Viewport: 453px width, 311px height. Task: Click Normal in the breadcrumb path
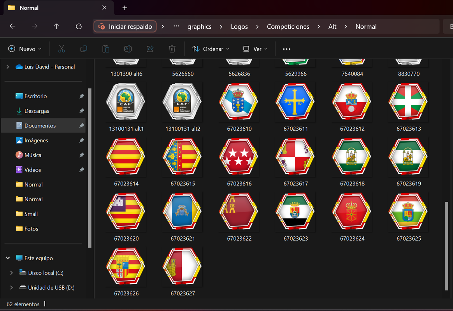coord(366,26)
